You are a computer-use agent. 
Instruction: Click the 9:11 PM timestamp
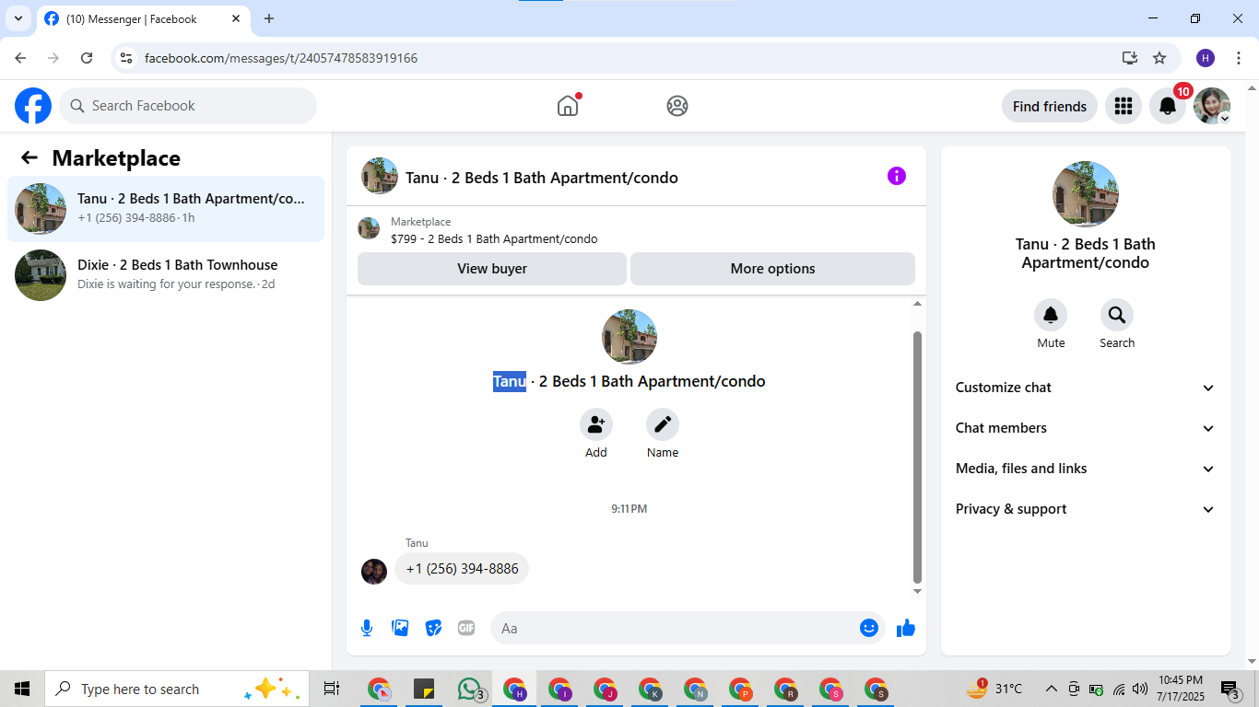coord(629,508)
